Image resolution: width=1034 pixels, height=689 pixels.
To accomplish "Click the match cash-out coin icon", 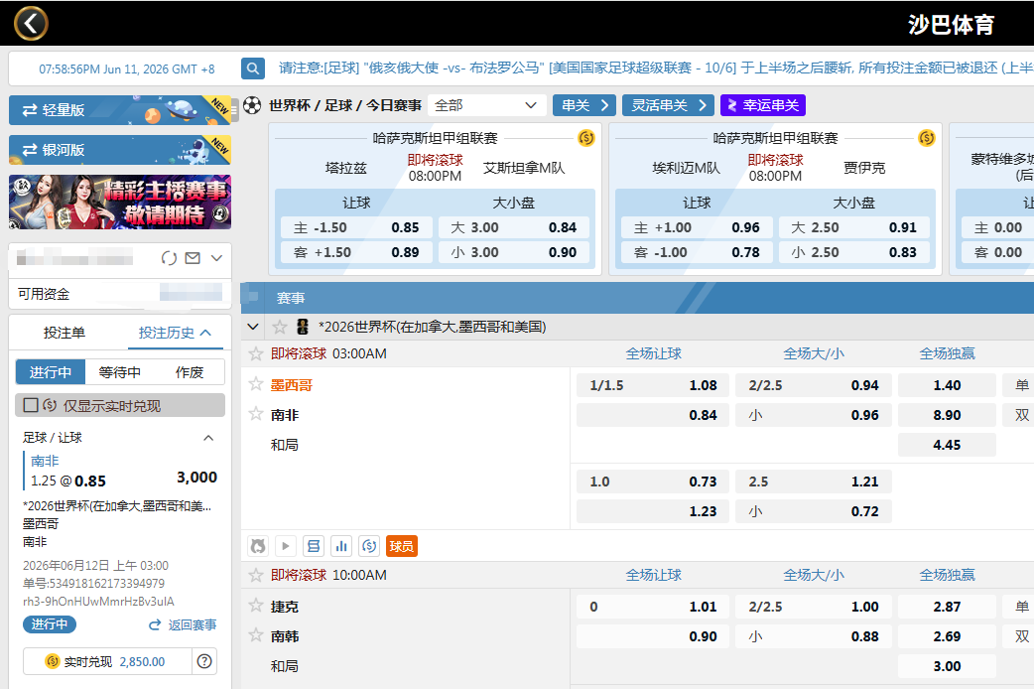I will [x=369, y=546].
